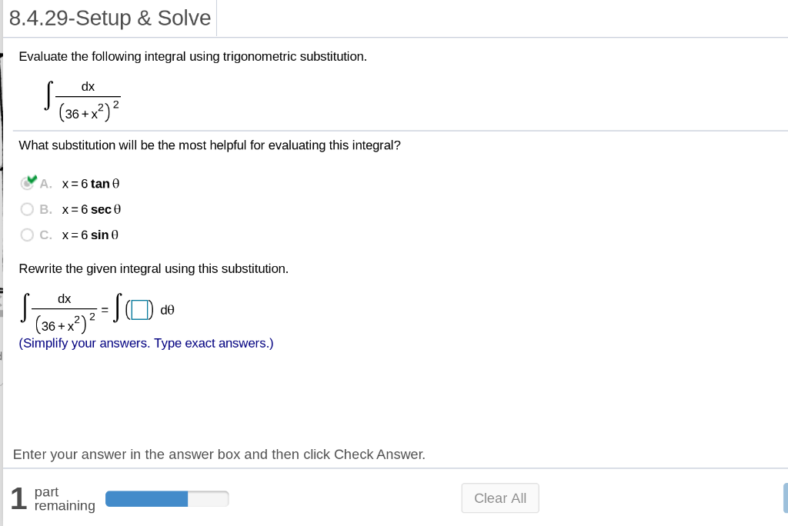Click the dθ symbol after the answer box

168,311
